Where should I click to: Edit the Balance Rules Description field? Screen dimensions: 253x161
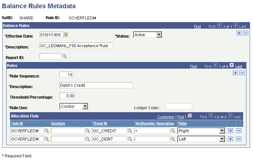[x=76, y=46]
